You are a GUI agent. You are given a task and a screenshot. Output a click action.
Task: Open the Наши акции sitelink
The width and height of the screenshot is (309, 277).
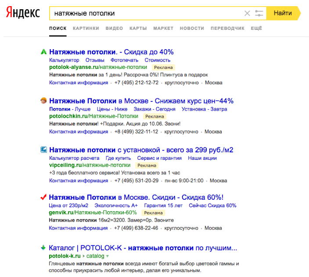tap(202, 158)
